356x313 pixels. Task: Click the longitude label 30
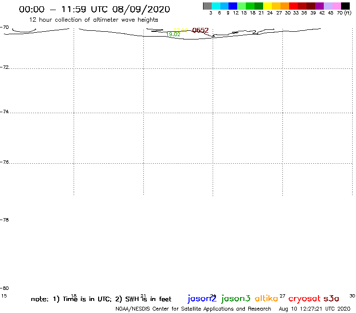(352, 296)
